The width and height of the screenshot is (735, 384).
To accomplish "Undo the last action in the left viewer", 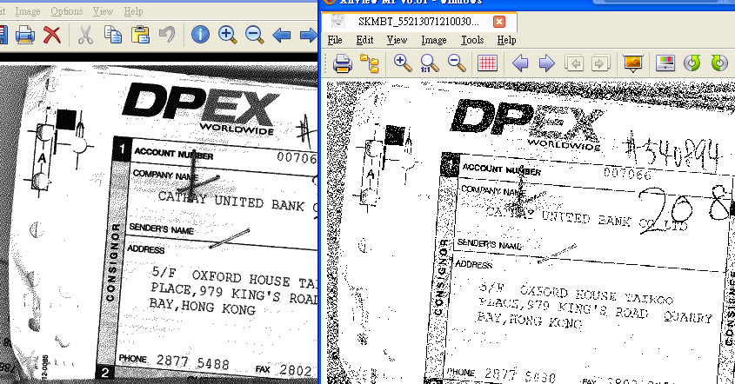I will (x=167, y=35).
